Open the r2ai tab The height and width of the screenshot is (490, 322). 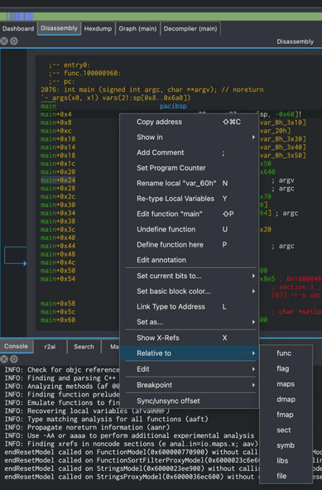pyautogui.click(x=50, y=347)
